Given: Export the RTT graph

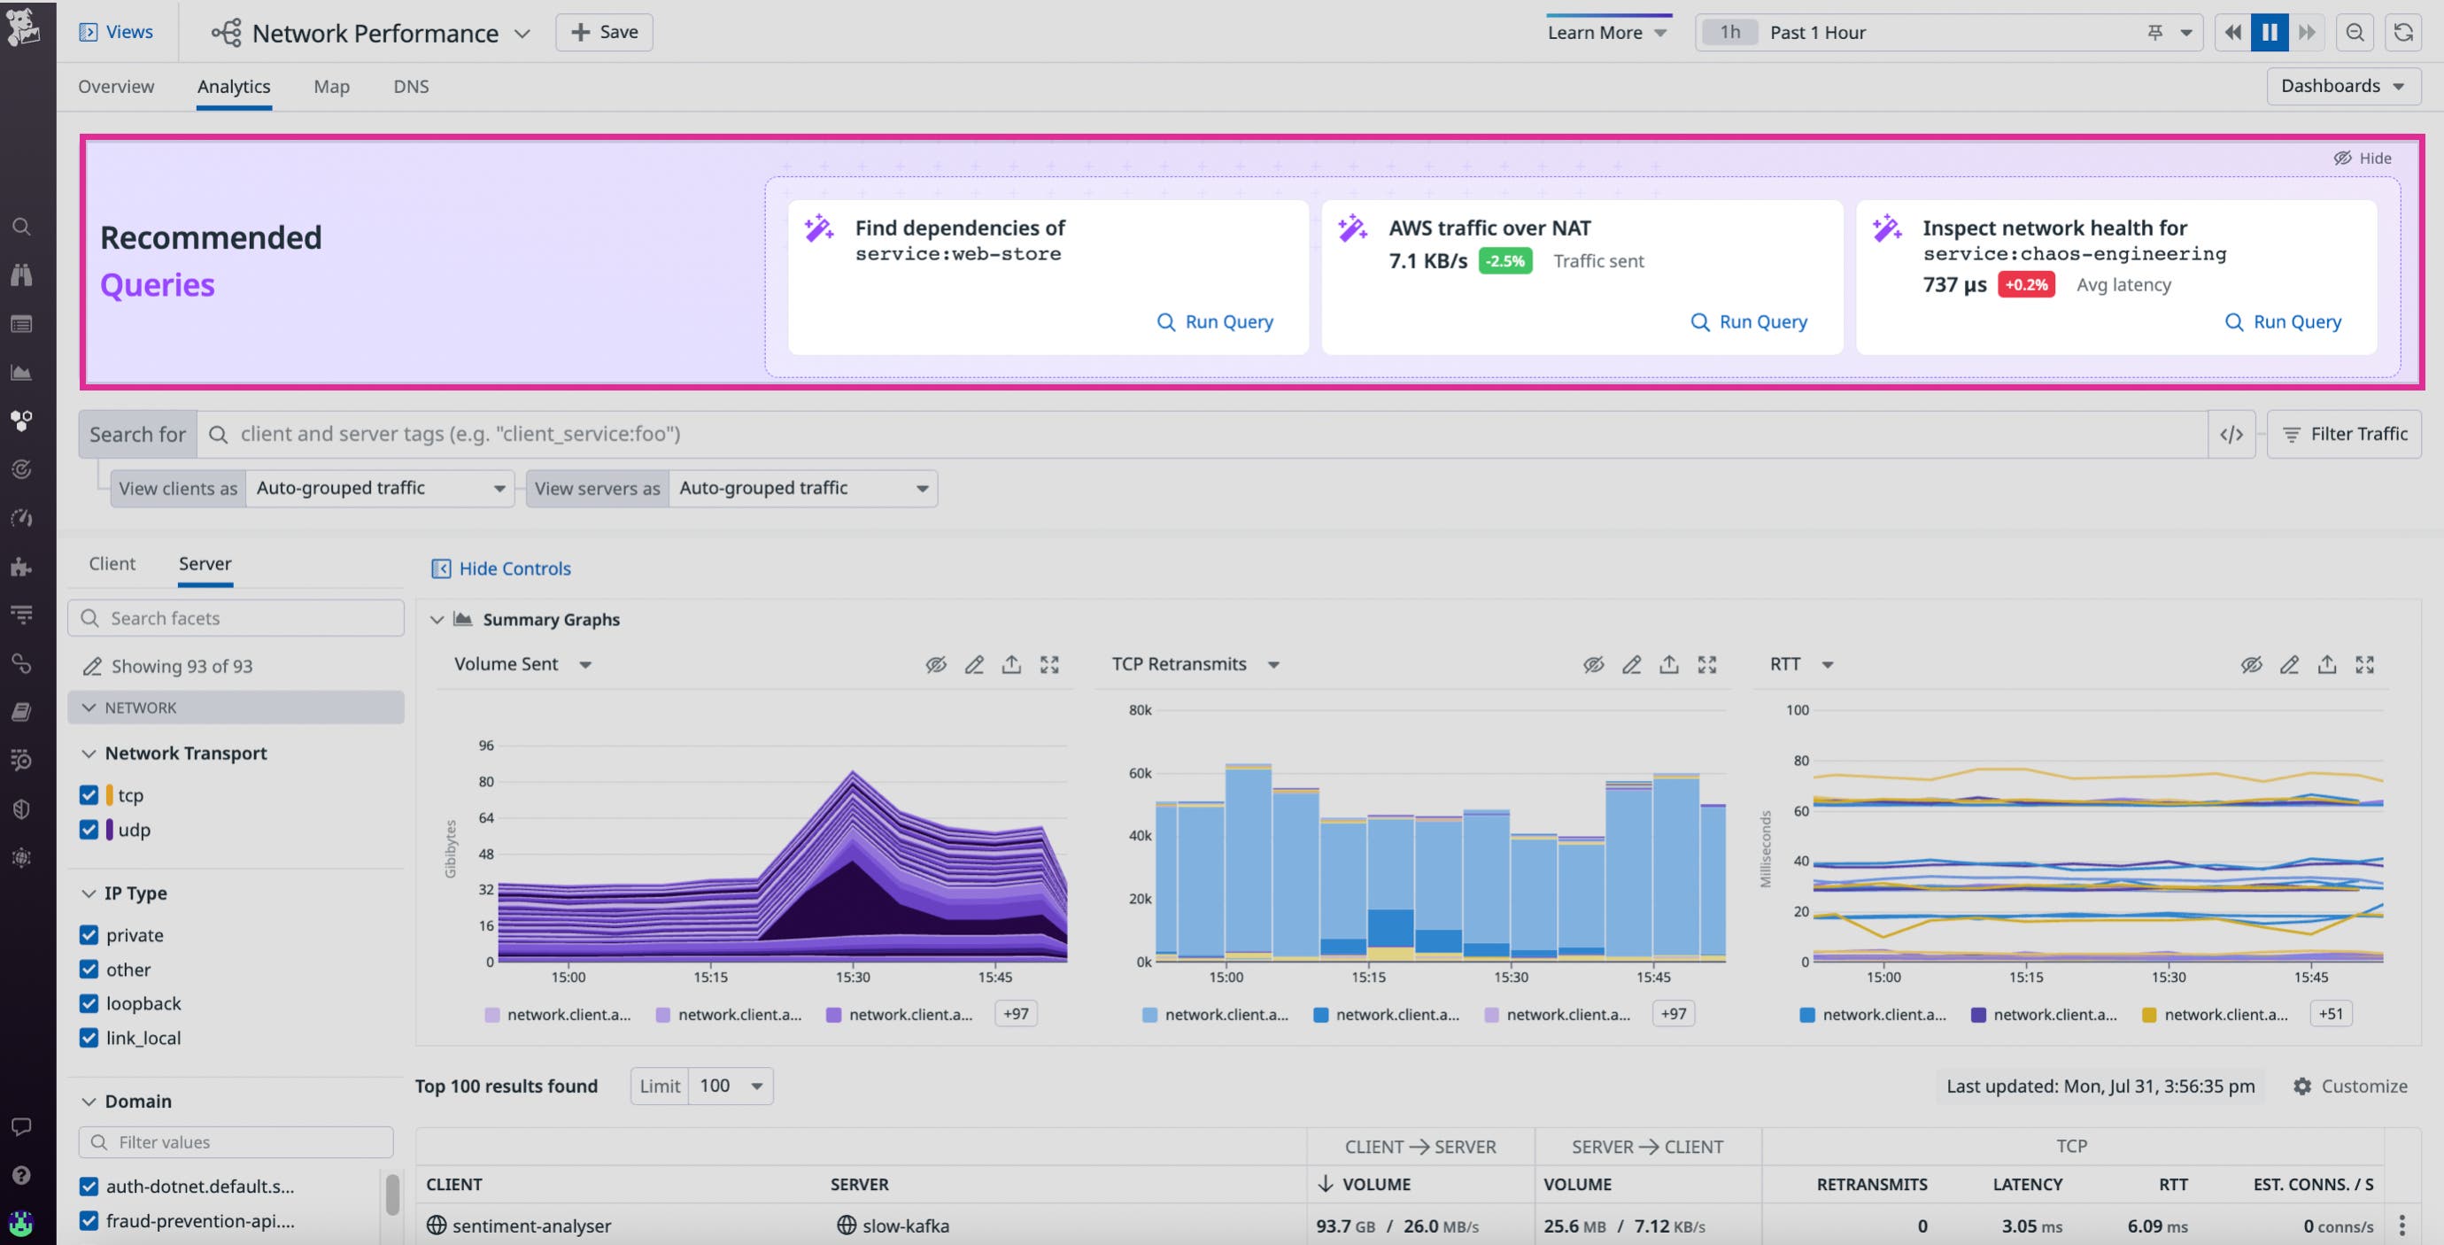Looking at the screenshot, I should [x=2326, y=664].
